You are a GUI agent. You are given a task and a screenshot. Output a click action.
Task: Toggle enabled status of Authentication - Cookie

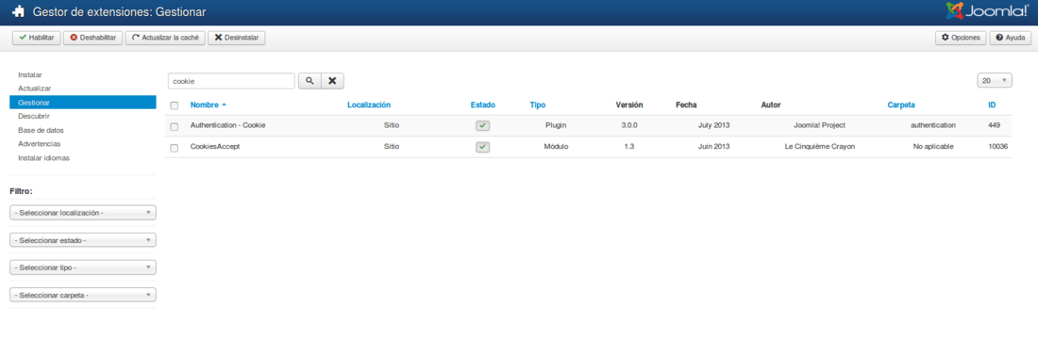coord(482,125)
